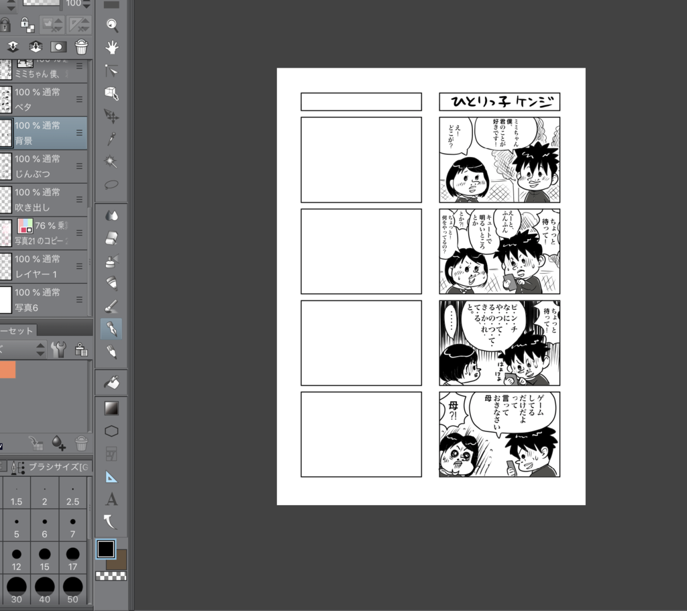Select the 吹き出し layer name
This screenshot has height=611, width=687.
[x=32, y=207]
